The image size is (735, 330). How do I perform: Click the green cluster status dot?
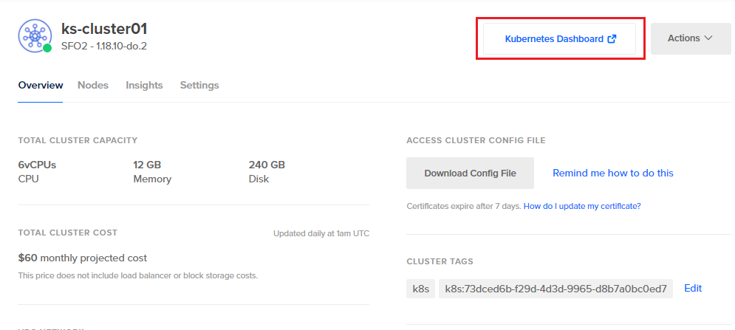click(47, 48)
